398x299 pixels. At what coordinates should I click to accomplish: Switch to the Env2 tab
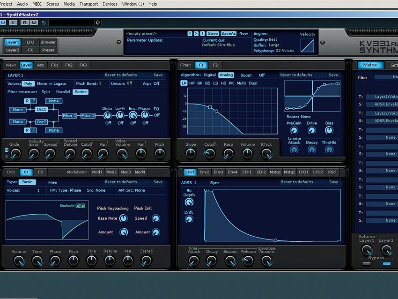[204, 172]
